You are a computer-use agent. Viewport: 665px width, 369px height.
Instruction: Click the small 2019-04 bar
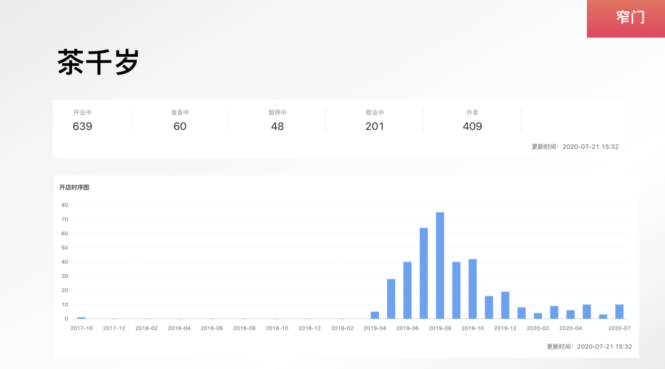coord(375,315)
